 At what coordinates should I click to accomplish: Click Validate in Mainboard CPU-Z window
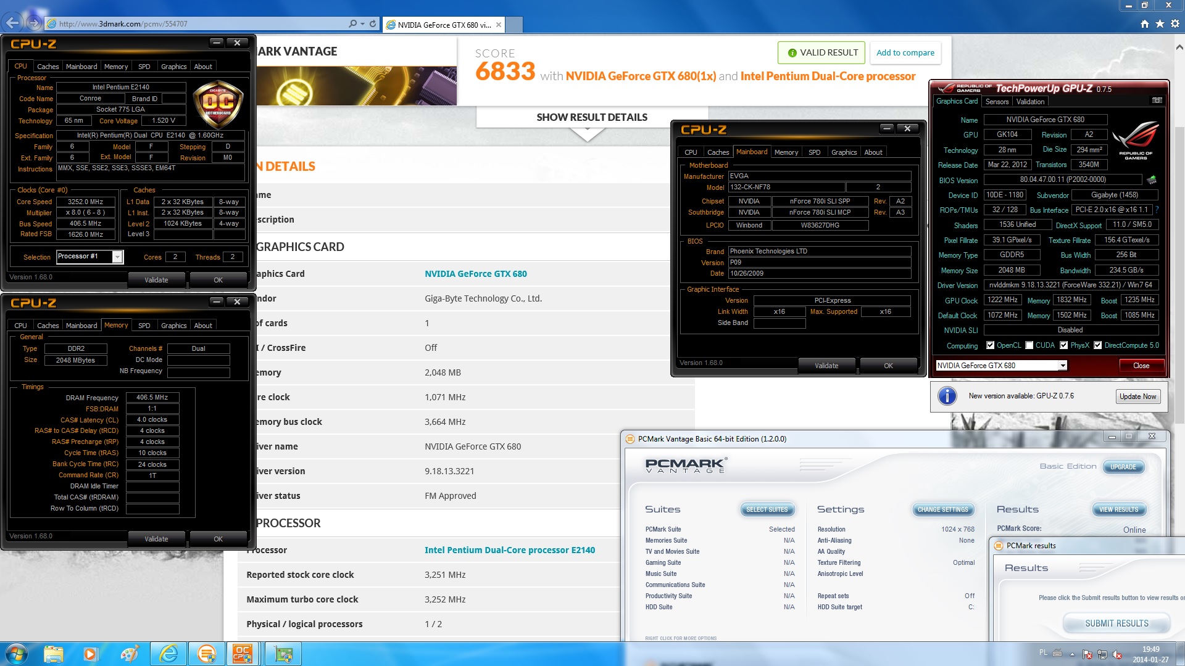[x=826, y=366]
